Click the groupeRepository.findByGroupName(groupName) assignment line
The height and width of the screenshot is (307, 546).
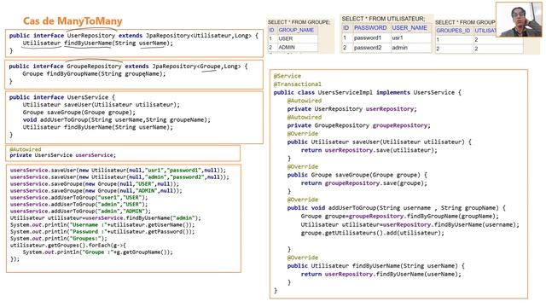click(x=400, y=216)
